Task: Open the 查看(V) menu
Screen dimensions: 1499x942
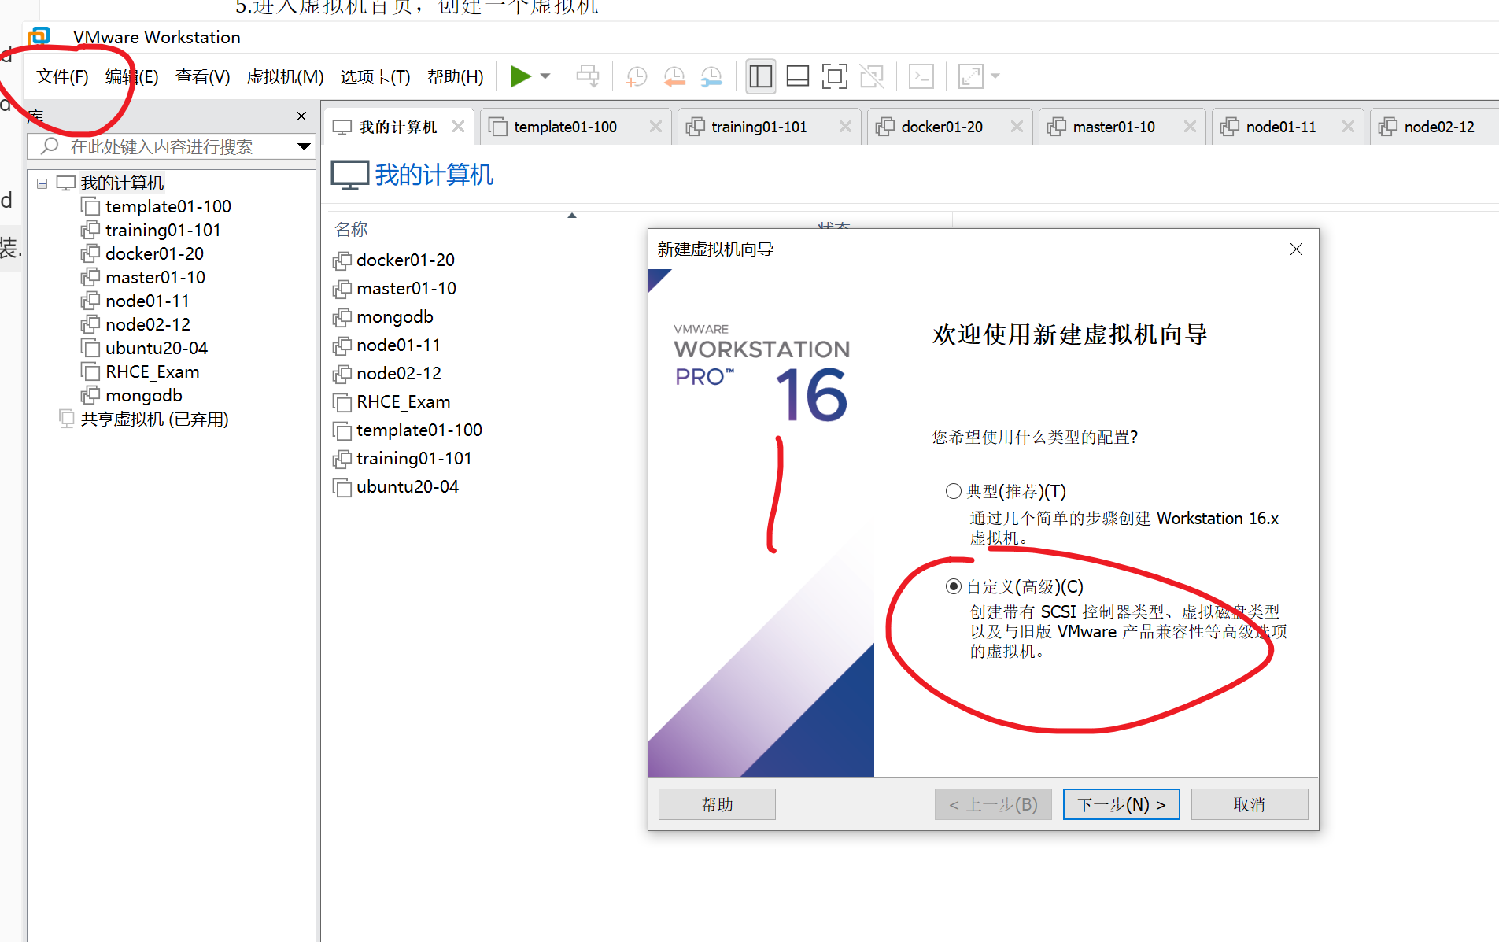Action: (202, 76)
